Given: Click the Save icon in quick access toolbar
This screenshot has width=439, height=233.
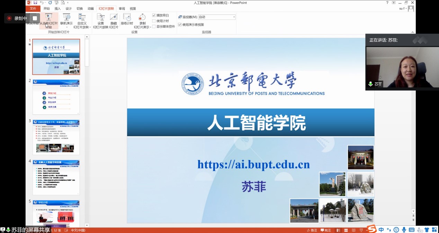Looking at the screenshot, I should [35, 2].
